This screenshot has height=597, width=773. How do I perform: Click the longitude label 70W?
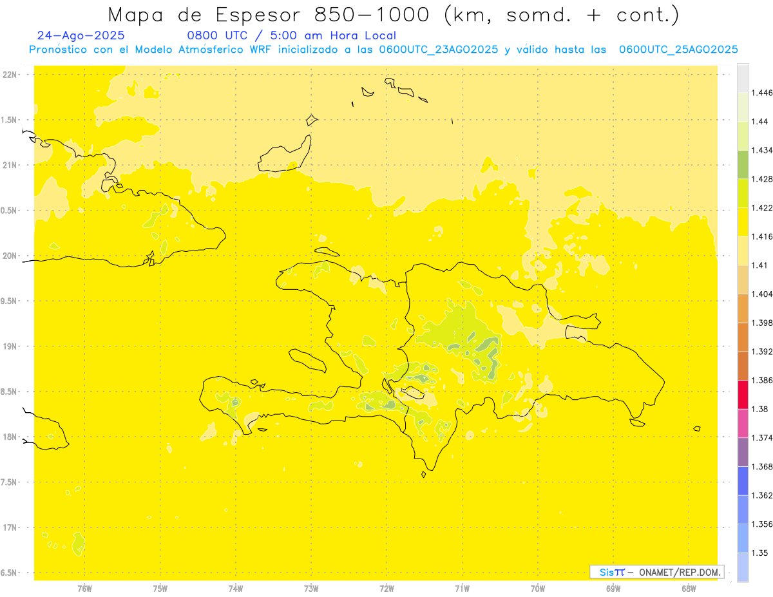(x=538, y=589)
